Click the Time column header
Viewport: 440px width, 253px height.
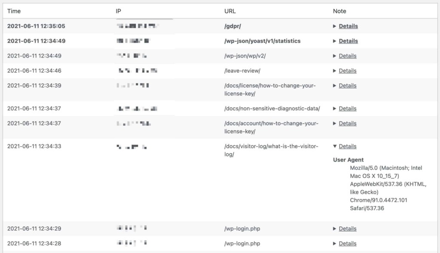click(x=14, y=11)
